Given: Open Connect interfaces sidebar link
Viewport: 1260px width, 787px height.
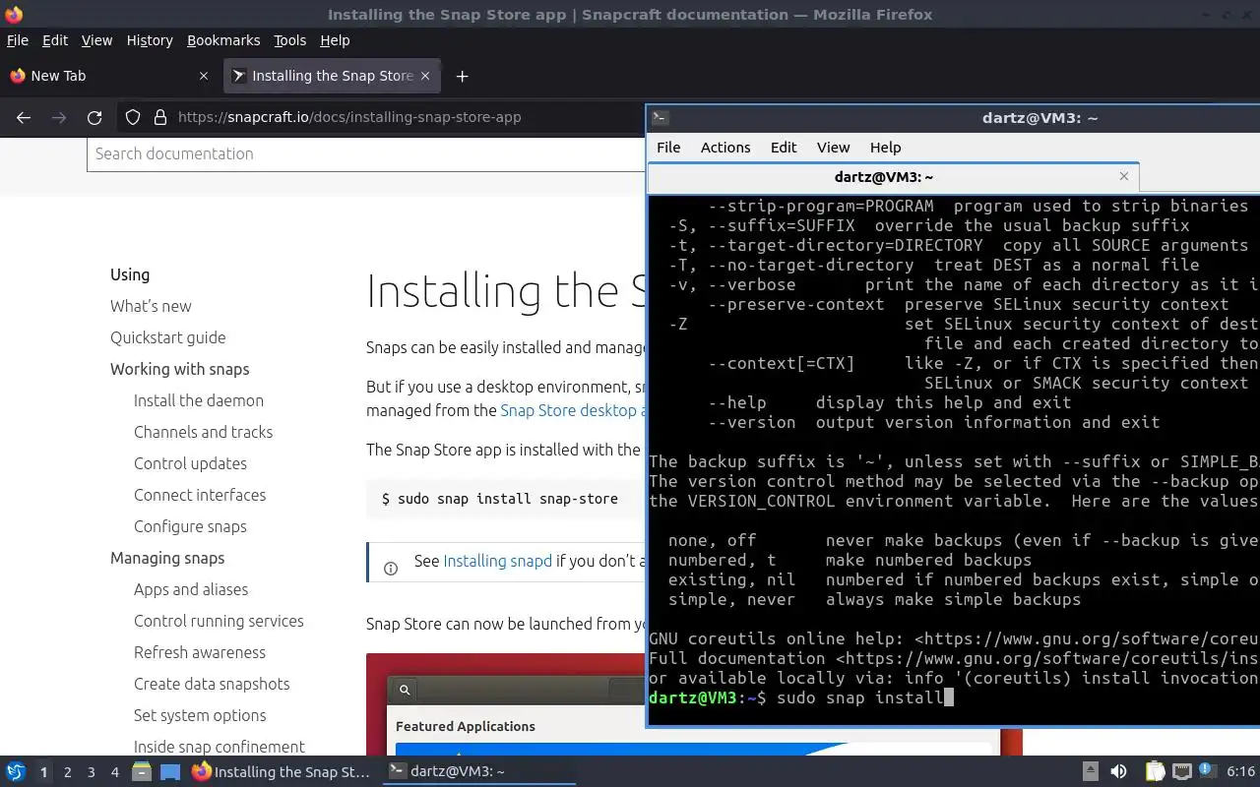Looking at the screenshot, I should click(200, 495).
